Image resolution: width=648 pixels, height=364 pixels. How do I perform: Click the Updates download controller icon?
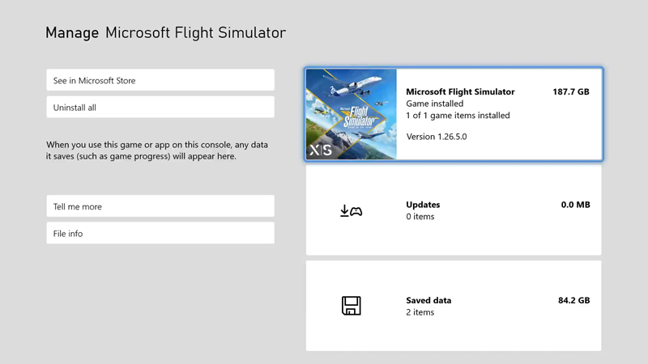pos(351,211)
